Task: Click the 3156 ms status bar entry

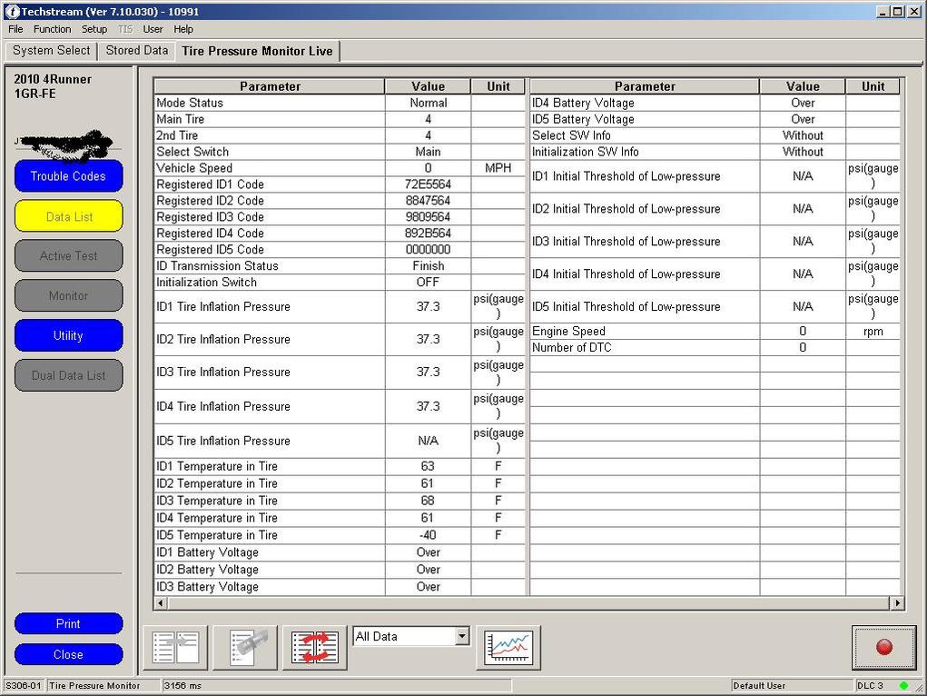Action: tap(182, 685)
